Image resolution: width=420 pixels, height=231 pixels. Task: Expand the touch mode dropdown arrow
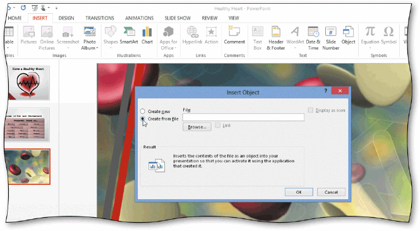click(x=49, y=8)
